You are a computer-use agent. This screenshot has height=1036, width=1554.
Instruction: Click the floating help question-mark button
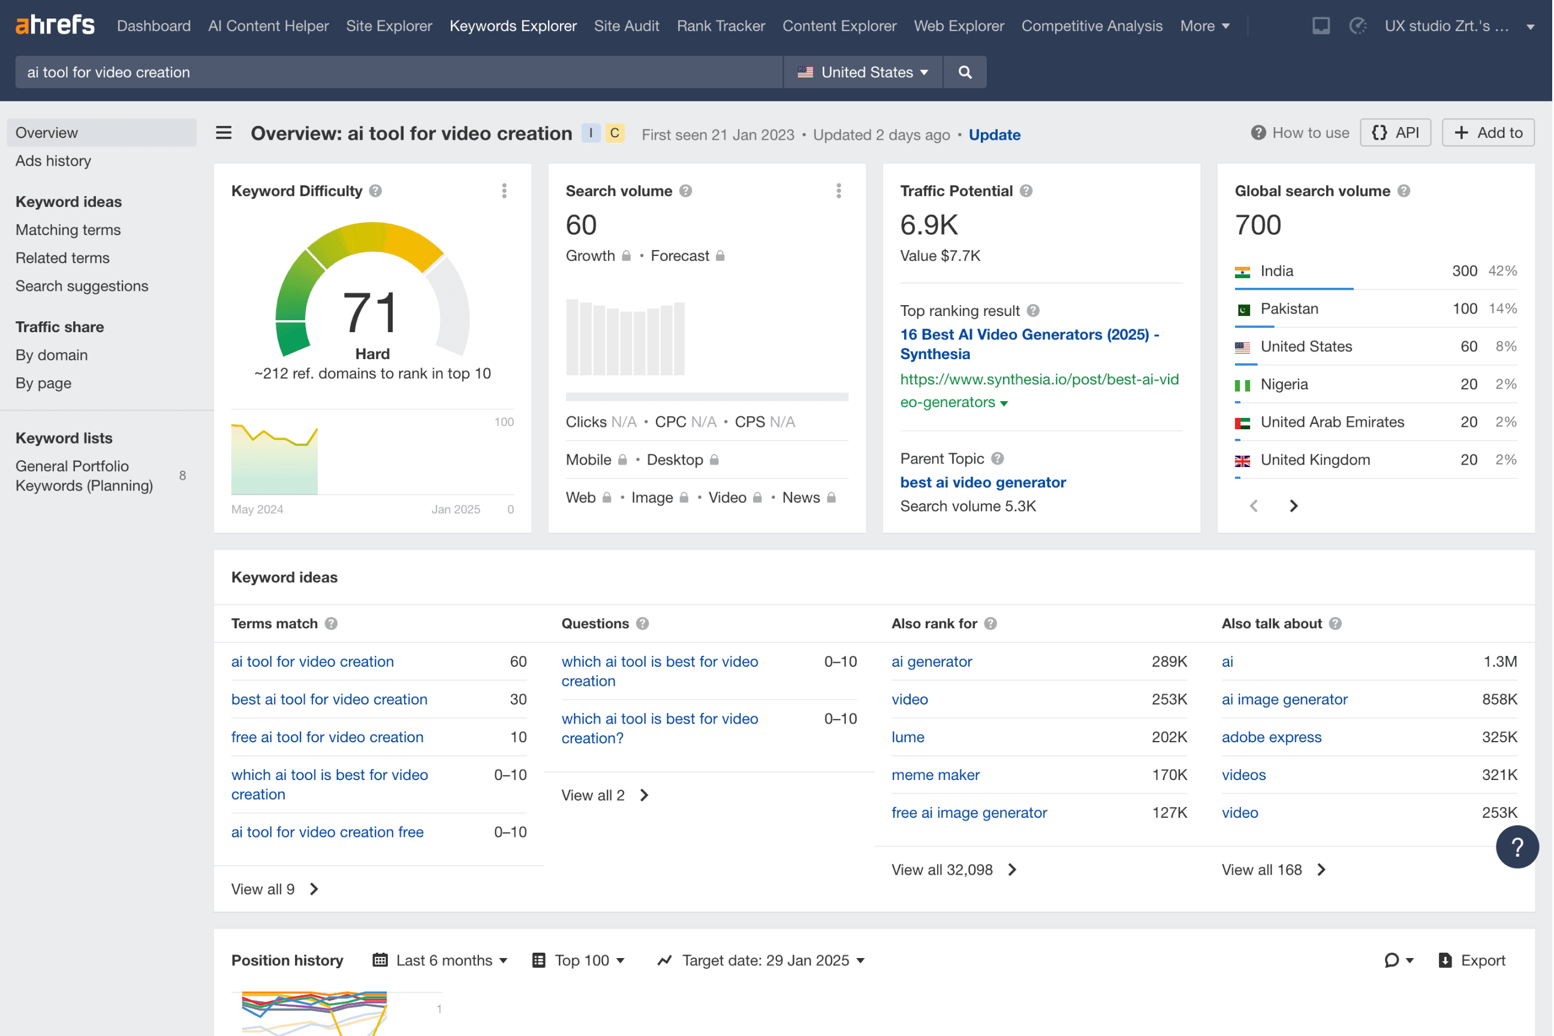coord(1517,847)
